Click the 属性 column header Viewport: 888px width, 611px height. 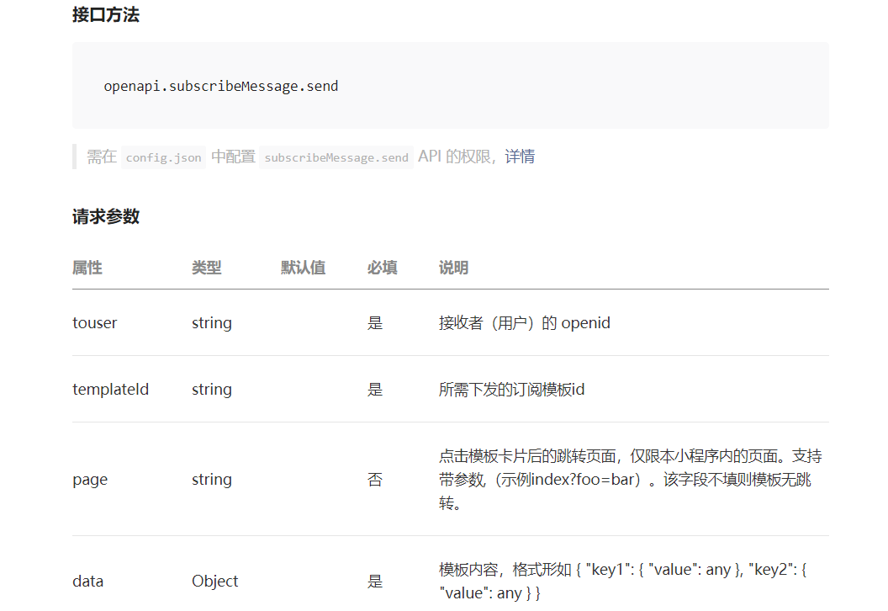tap(87, 268)
